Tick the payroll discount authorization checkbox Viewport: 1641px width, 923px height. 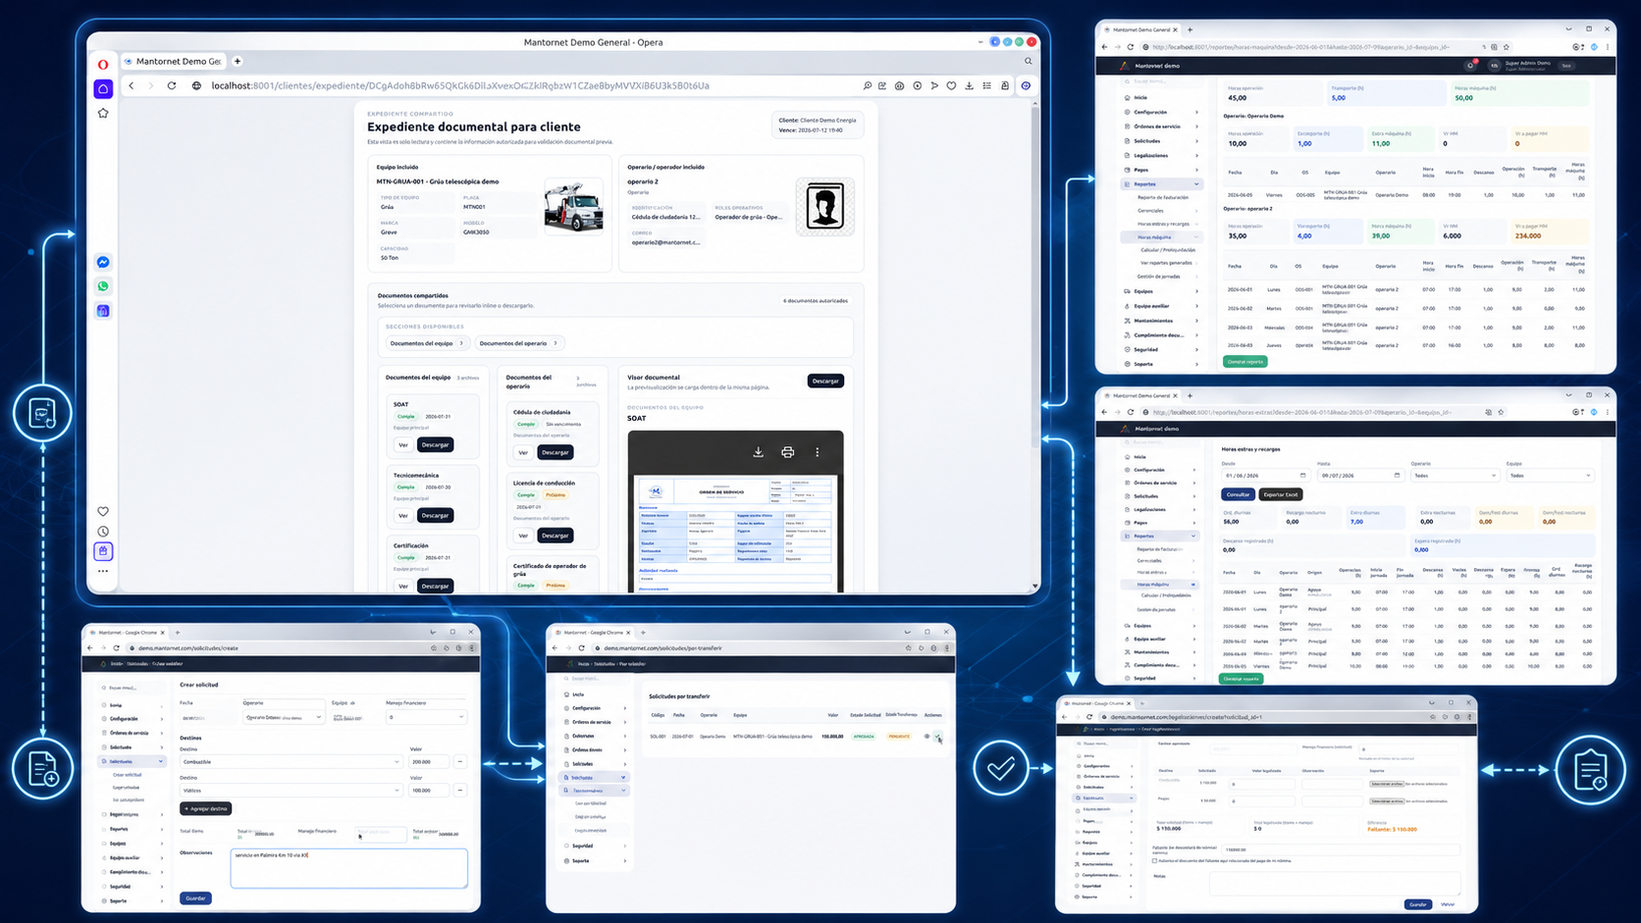1154,861
